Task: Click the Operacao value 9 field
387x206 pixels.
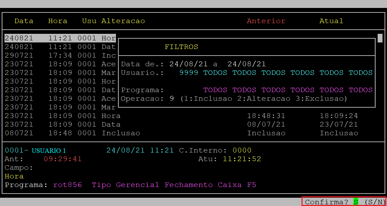Action: [x=172, y=99]
